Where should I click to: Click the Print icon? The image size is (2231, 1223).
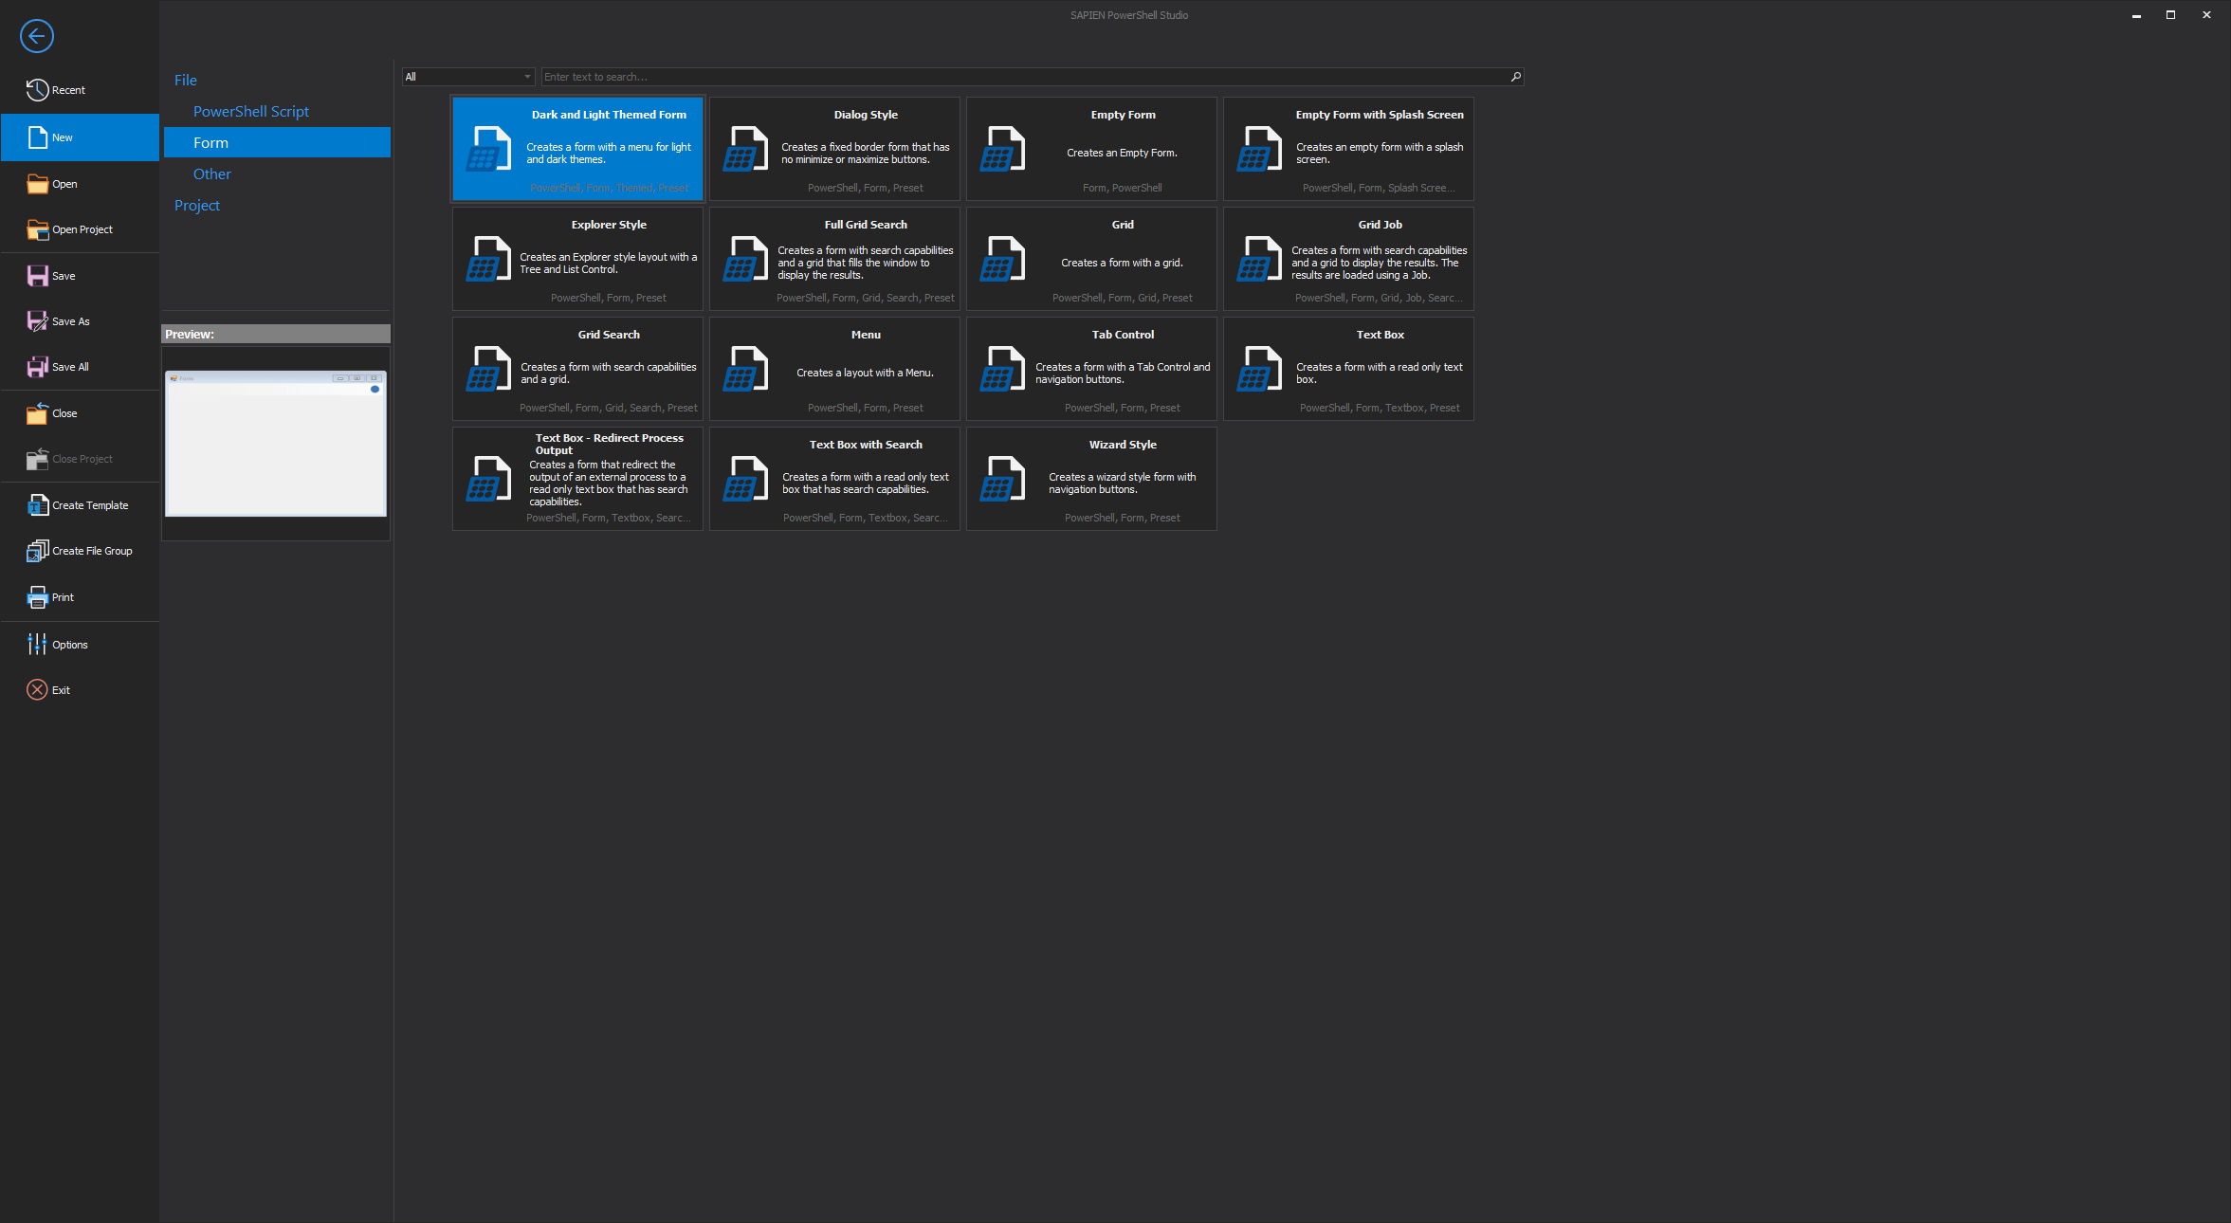pos(37,597)
